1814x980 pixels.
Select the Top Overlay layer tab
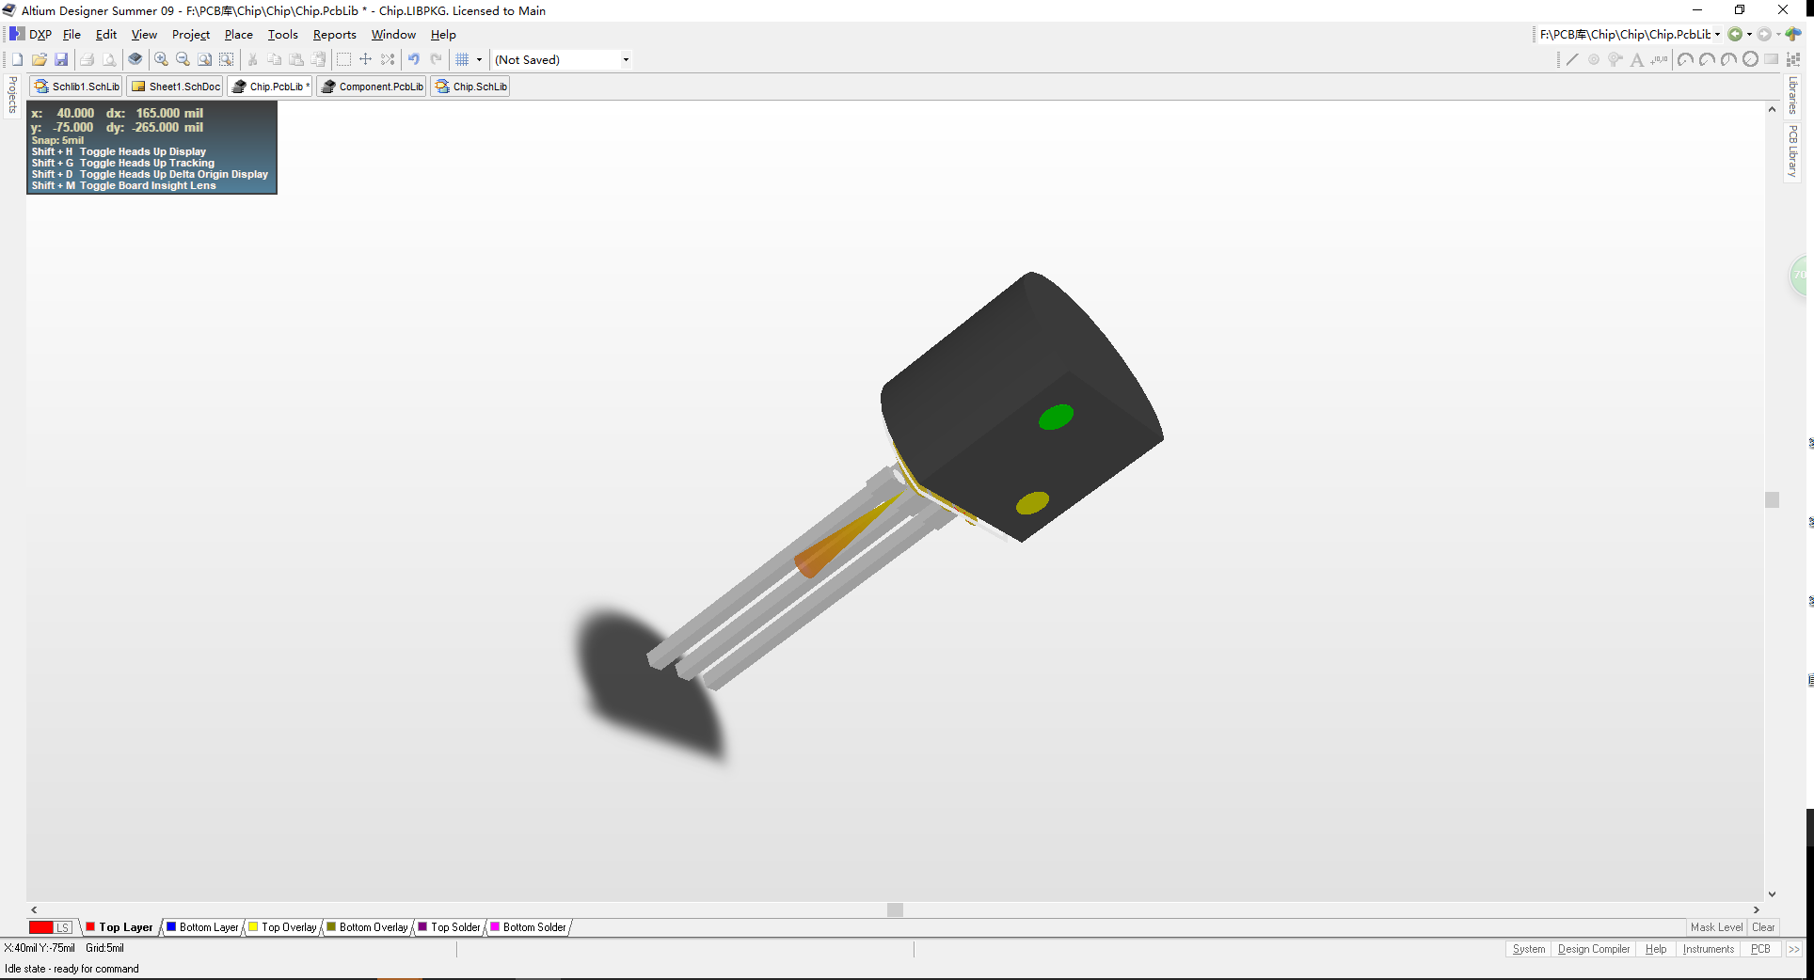[x=282, y=927]
